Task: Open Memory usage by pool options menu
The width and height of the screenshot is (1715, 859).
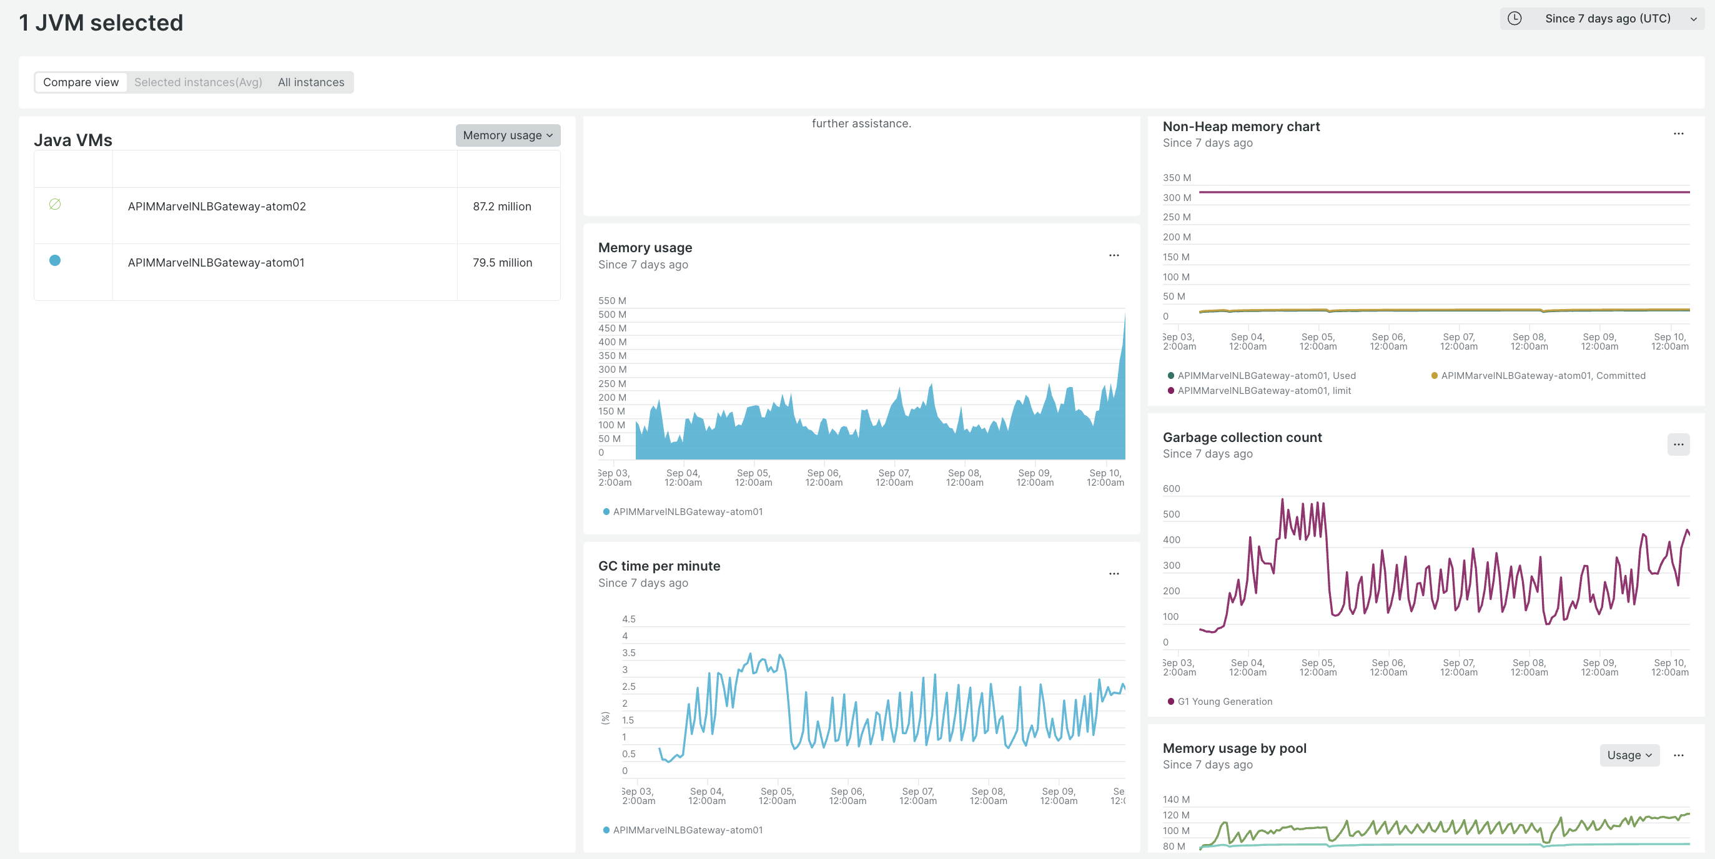Action: click(x=1678, y=755)
